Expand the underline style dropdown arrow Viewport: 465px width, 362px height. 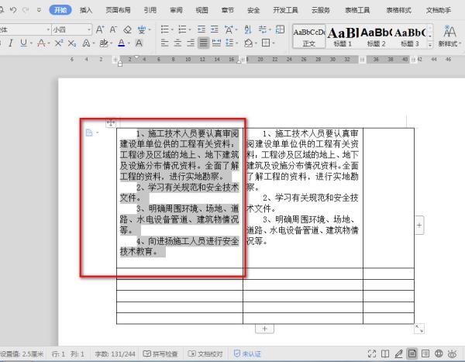(x=29, y=43)
